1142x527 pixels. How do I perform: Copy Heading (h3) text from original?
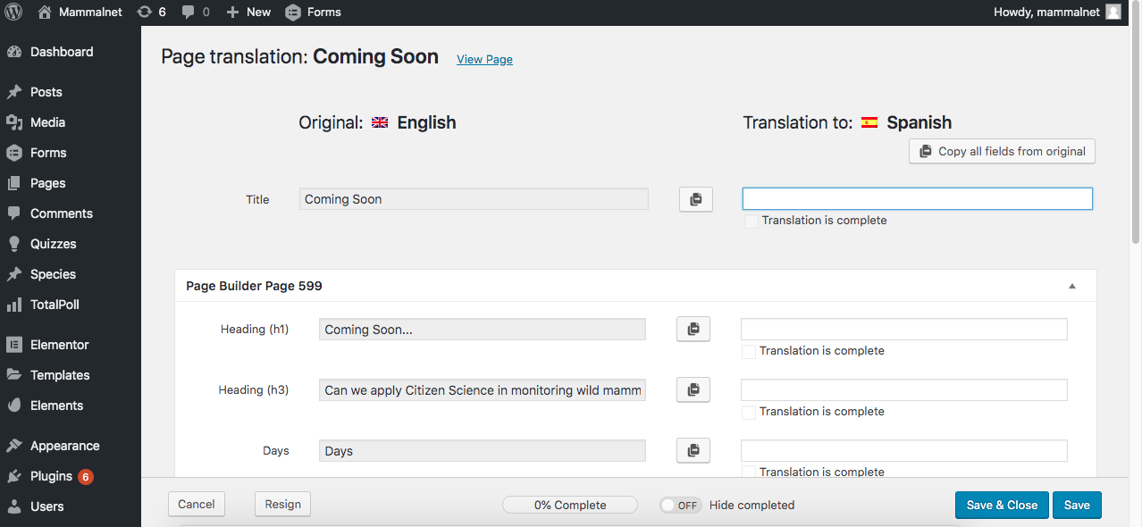tap(693, 390)
